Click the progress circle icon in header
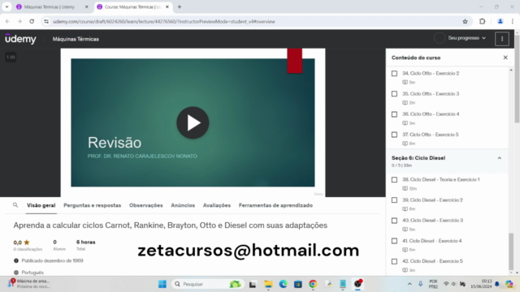The height and width of the screenshot is (292, 520). (440, 38)
